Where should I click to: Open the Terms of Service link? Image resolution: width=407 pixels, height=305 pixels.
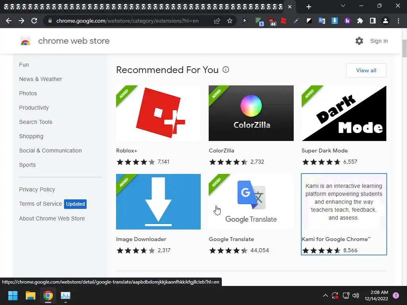coord(41,204)
